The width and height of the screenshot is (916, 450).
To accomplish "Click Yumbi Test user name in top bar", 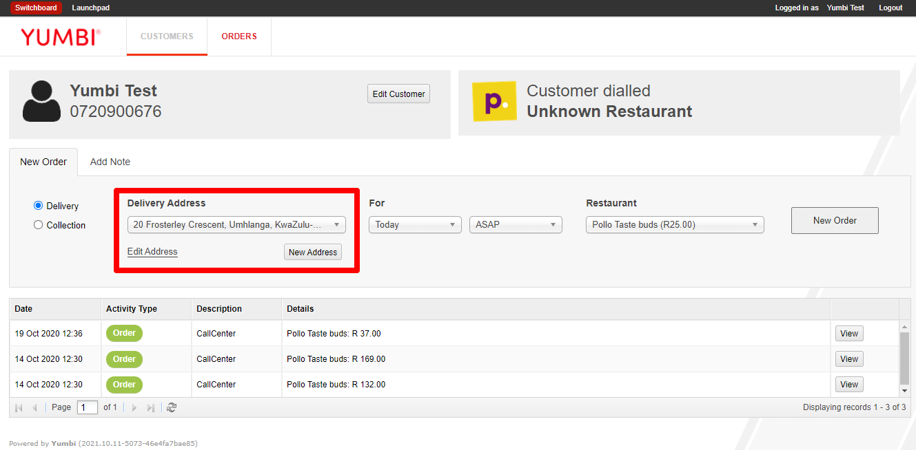I will tap(846, 8).
